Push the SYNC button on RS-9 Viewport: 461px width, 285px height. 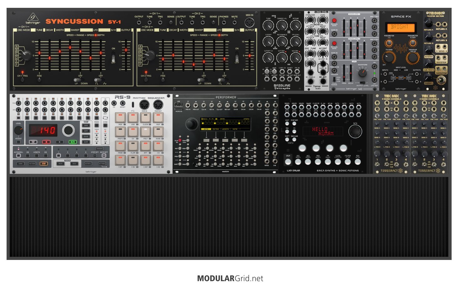[x=105, y=126]
